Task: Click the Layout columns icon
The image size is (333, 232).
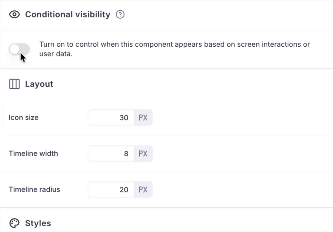Action: [14, 84]
